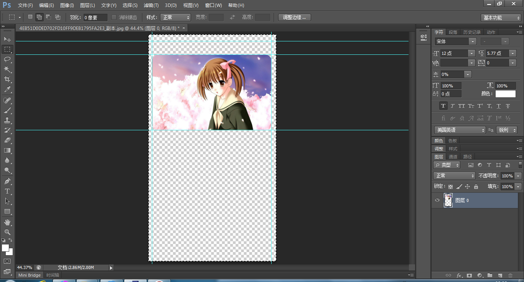This screenshot has height=282, width=524.
Task: Click the screen mode icon in toolbox
Action: pyautogui.click(x=7, y=272)
